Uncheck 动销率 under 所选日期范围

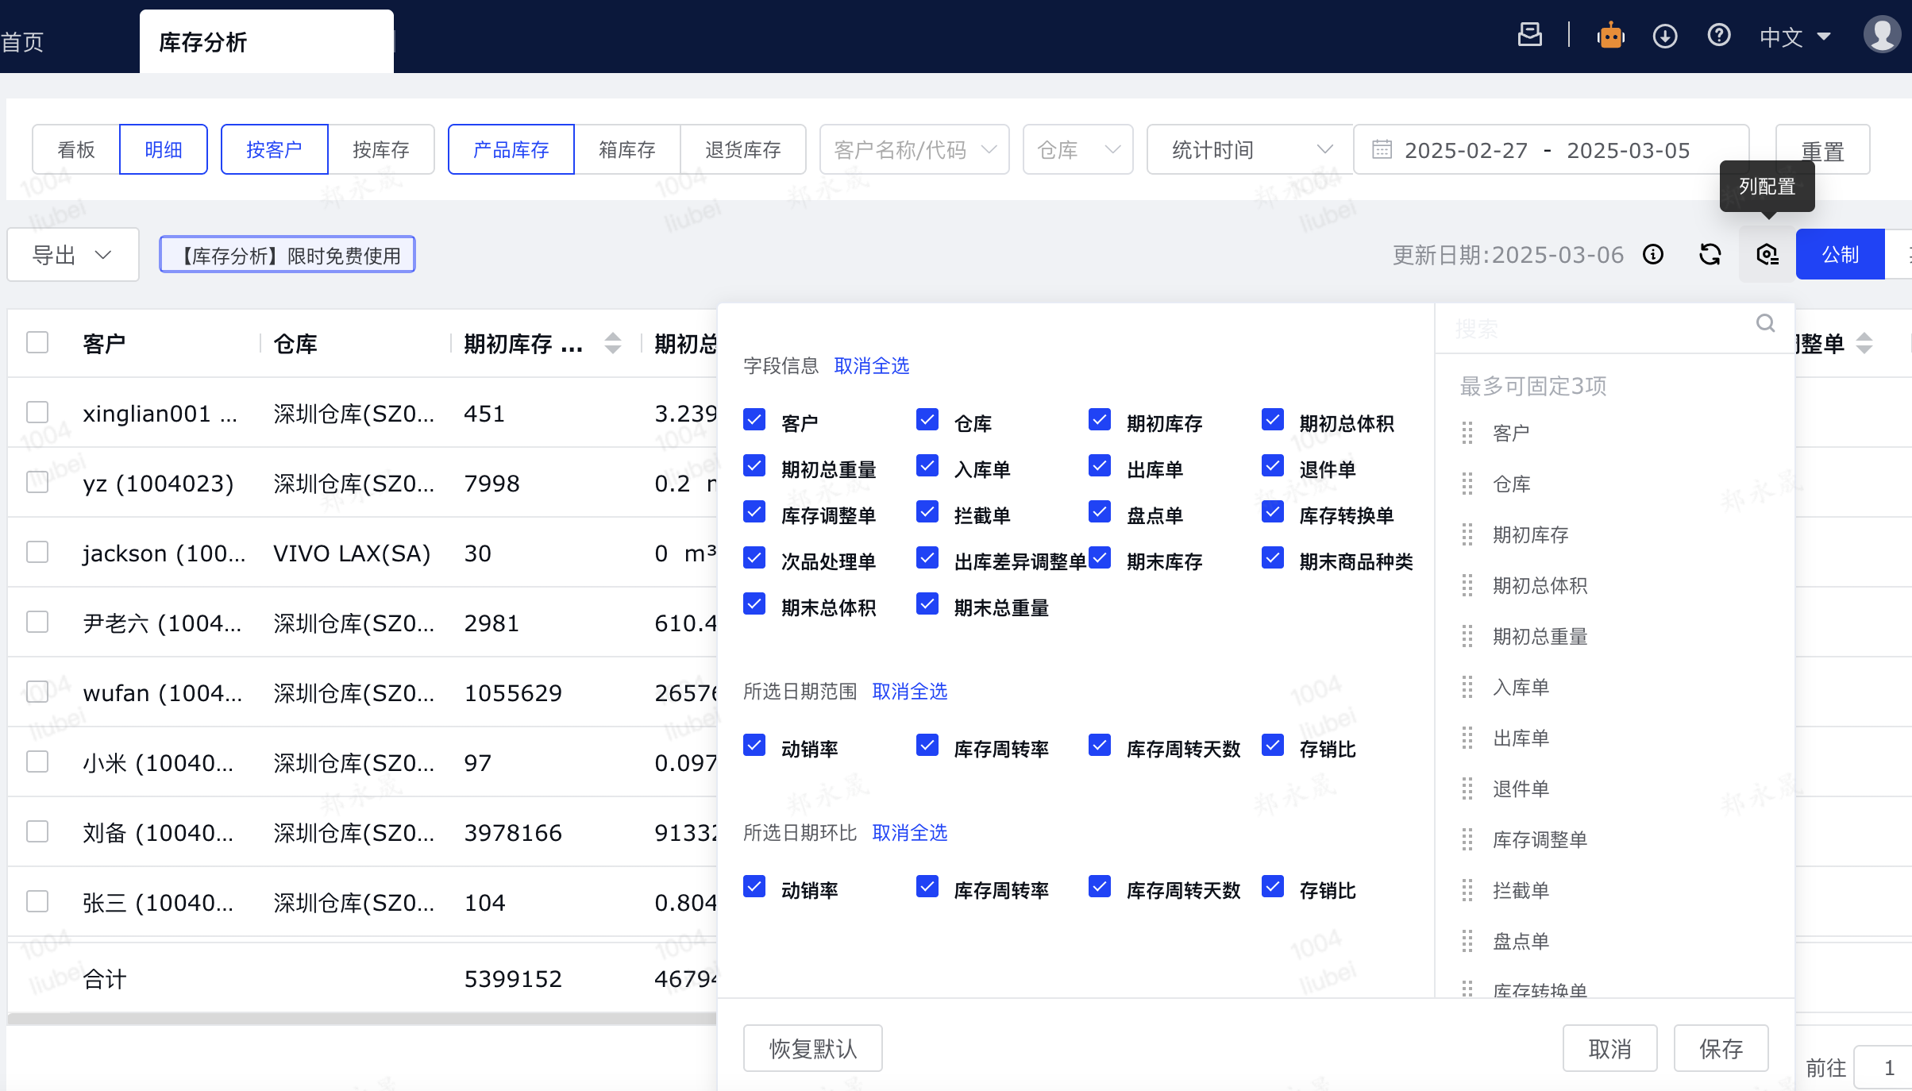(754, 745)
